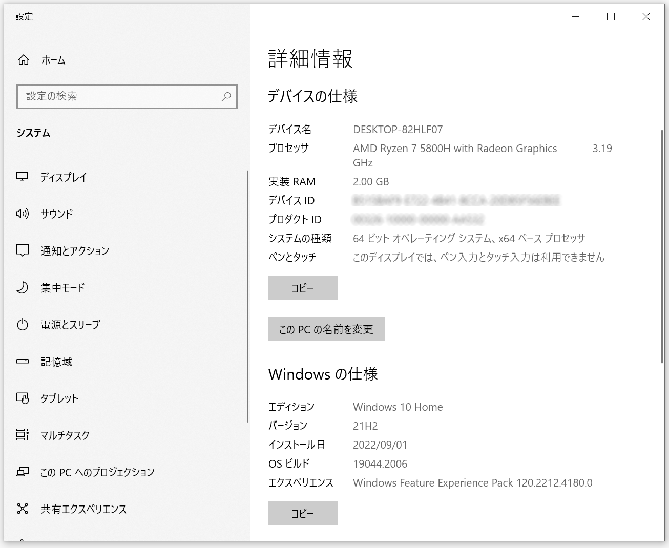The image size is (669, 548).
Task: Click the 2.00 GB RAM value
Action: [x=371, y=182]
